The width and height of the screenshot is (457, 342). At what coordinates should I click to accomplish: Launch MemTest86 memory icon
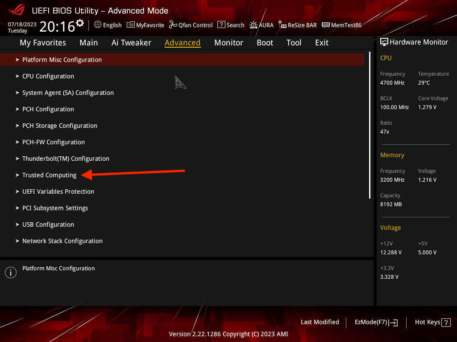325,25
